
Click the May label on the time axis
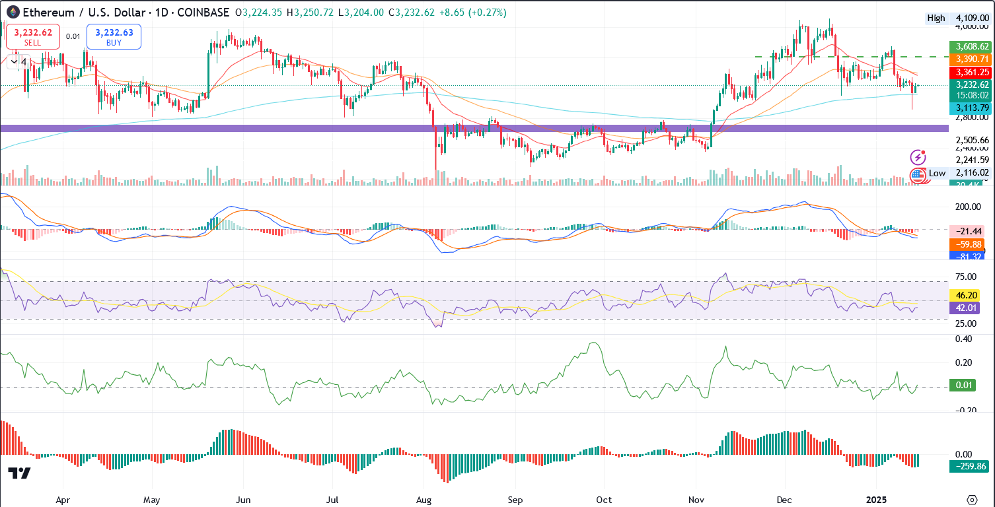[152, 500]
